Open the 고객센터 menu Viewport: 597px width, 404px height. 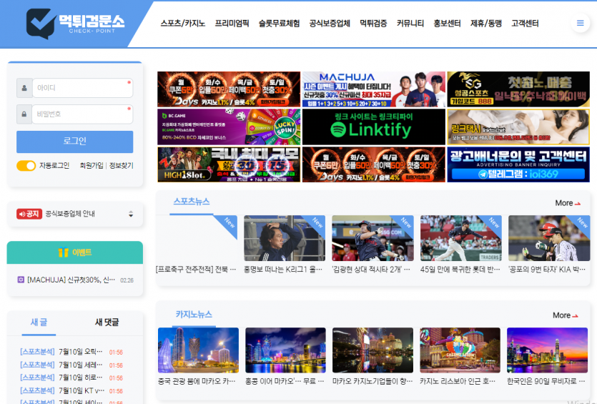point(525,24)
